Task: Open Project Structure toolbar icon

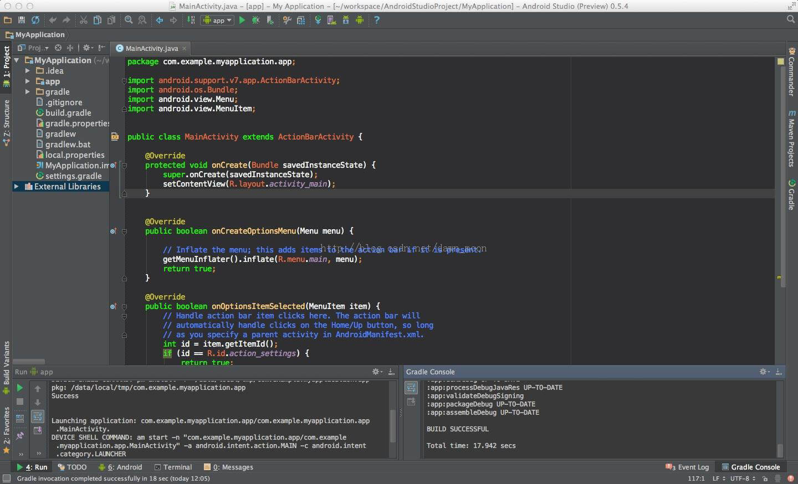Action: 301,20
